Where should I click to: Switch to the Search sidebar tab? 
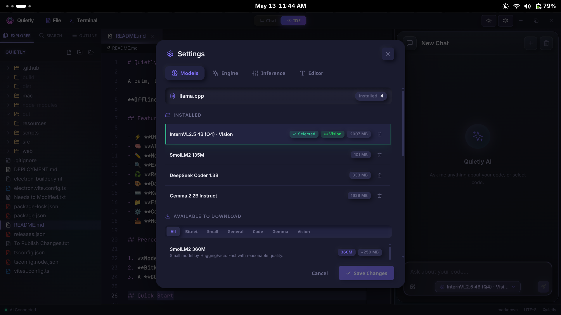point(51,36)
